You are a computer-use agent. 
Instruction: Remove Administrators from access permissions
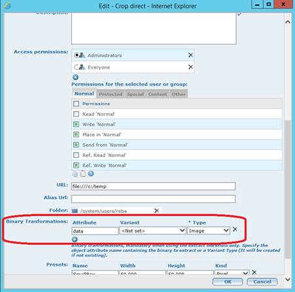coord(190,55)
